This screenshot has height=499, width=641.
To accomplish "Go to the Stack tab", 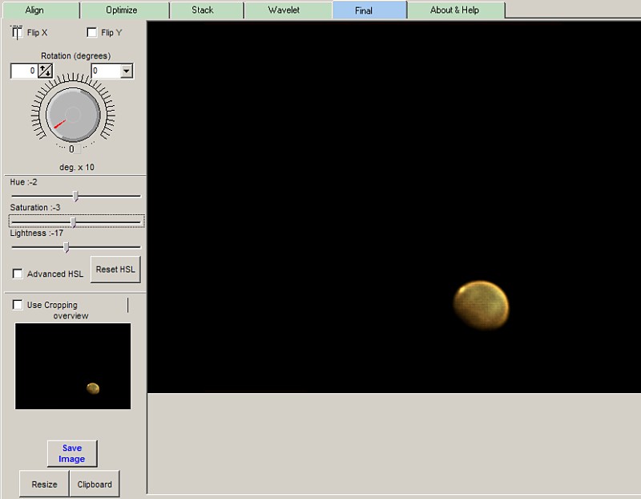I will coord(203,10).
